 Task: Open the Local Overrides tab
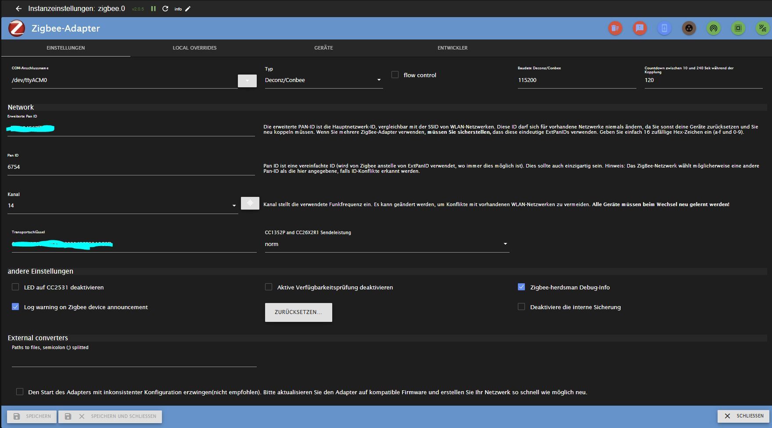pos(194,48)
